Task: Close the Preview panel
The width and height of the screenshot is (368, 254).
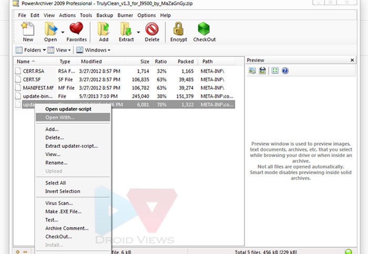Action: tap(352, 60)
